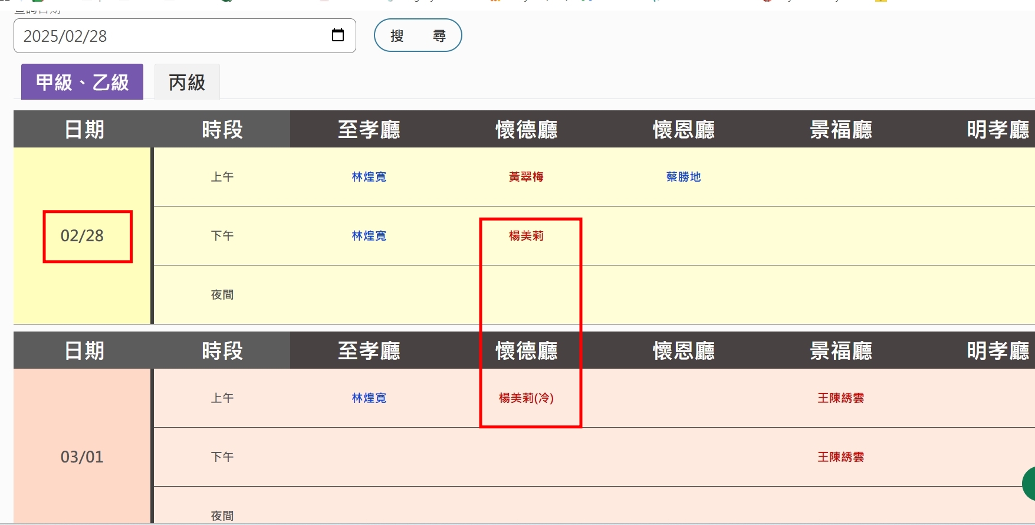
Task: Click 林煌寬 in 03/01 上午 至孝廳
Action: pos(369,398)
